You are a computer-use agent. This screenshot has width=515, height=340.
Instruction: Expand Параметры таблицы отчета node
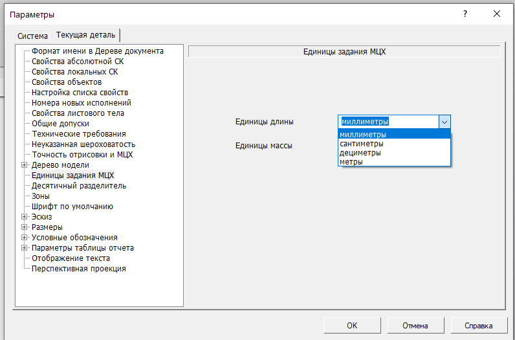point(25,248)
